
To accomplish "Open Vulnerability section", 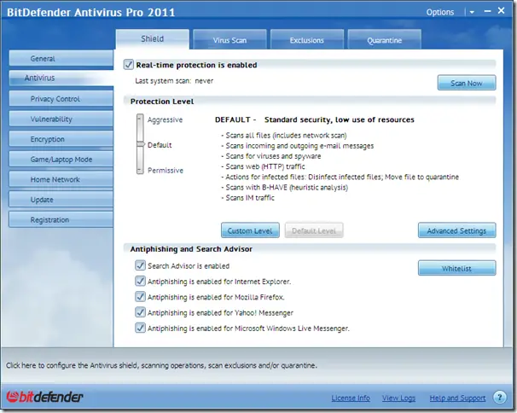I will click(61, 119).
